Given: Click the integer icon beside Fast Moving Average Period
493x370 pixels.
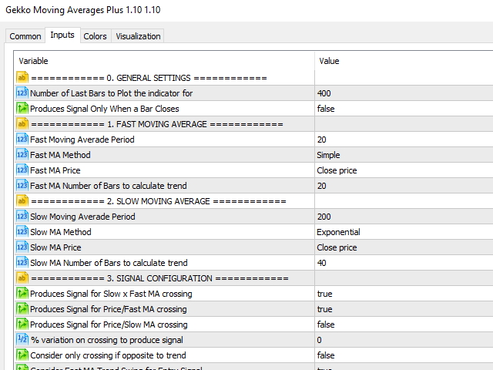Looking at the screenshot, I should click(22, 140).
